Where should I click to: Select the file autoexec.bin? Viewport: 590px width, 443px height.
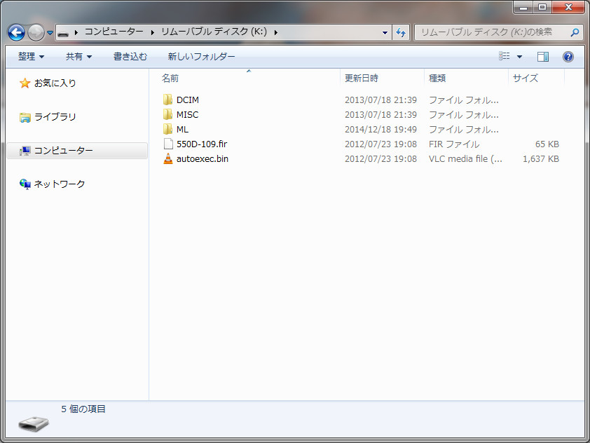tap(203, 159)
